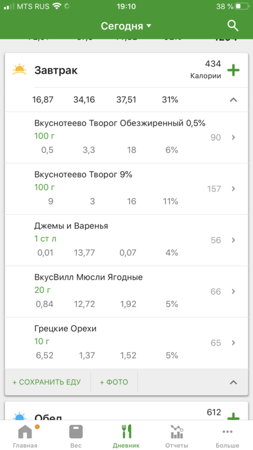253x450 pixels.
Task: Go to Главная home icon
Action: coord(25,431)
